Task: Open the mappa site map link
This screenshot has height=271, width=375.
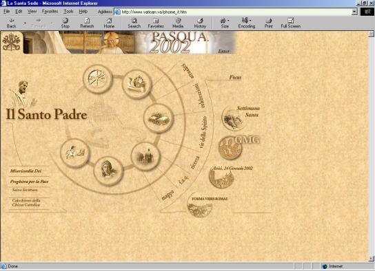Action: pyautogui.click(x=168, y=195)
